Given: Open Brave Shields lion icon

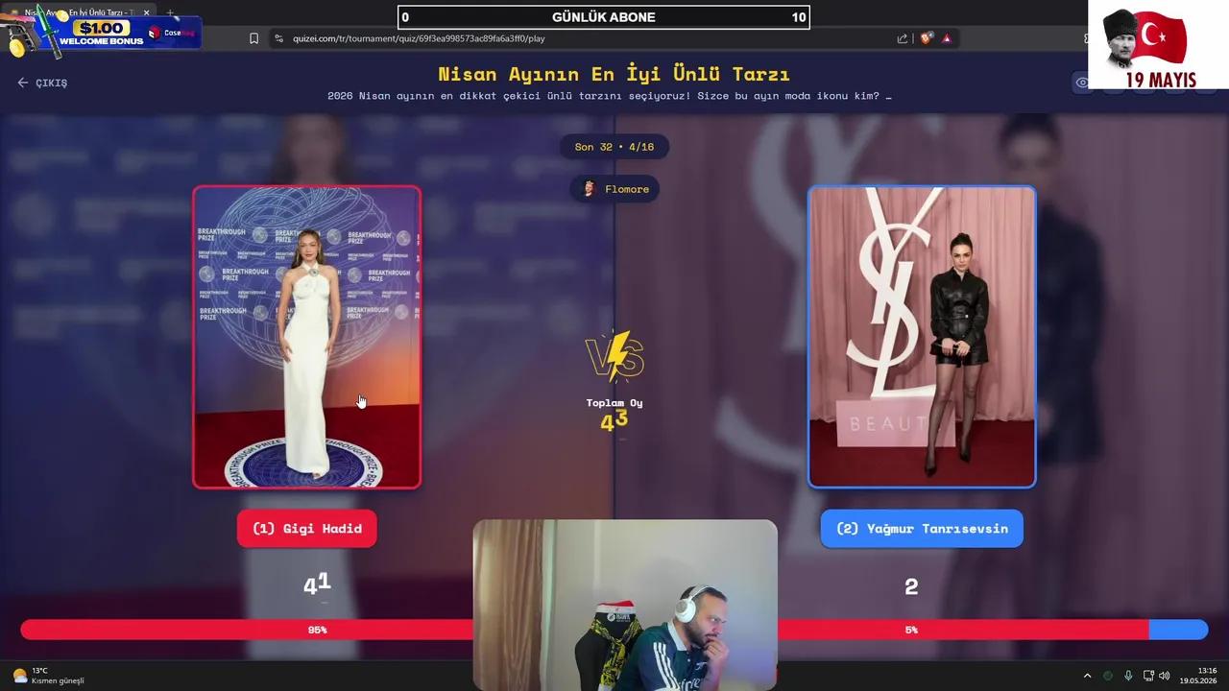Looking at the screenshot, I should click(927, 38).
